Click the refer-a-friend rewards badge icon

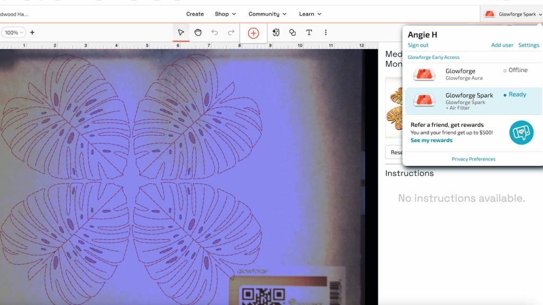[x=522, y=132]
